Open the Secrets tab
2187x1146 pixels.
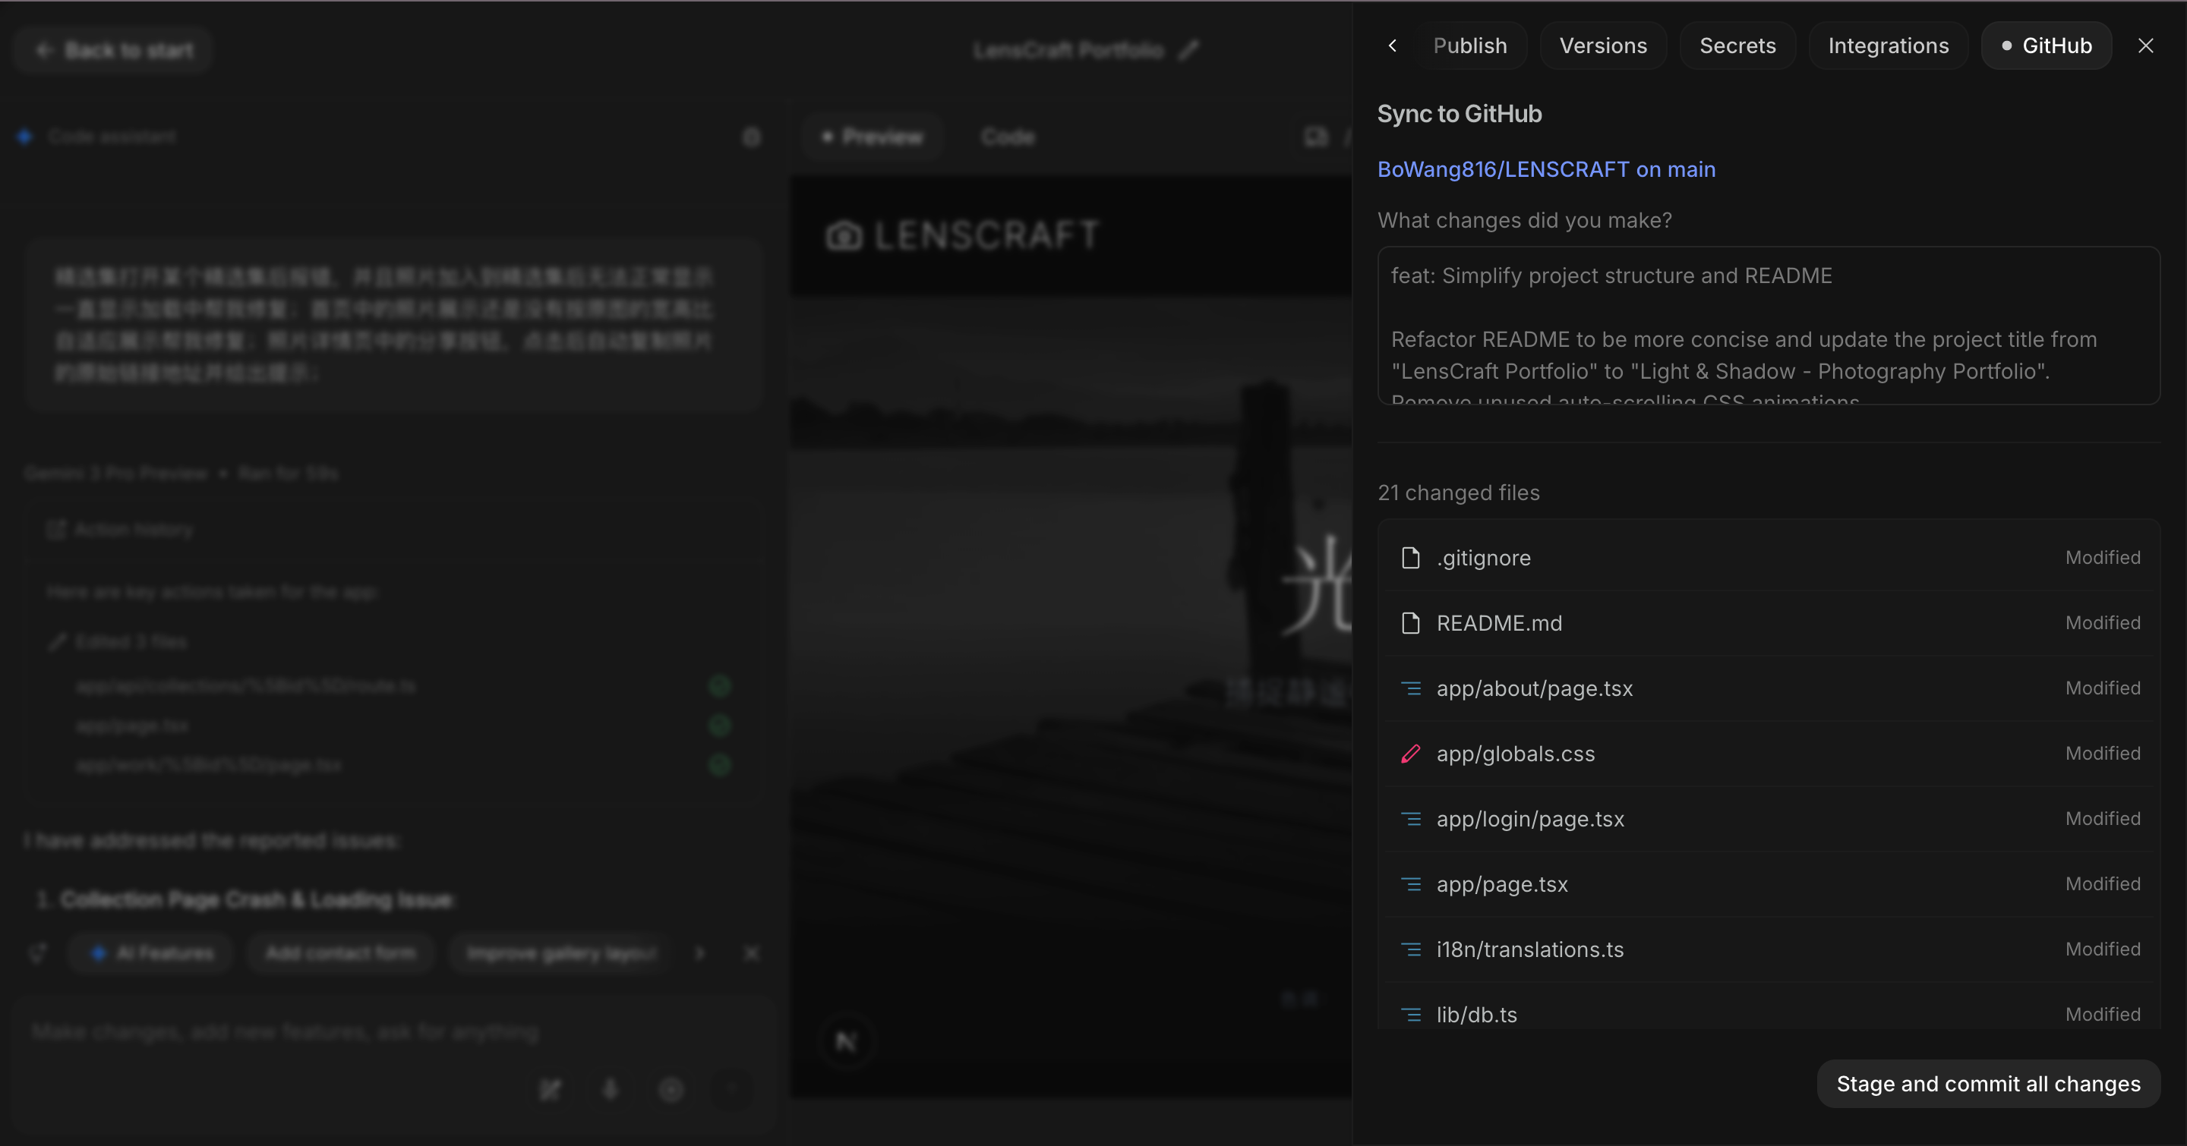click(x=1737, y=46)
